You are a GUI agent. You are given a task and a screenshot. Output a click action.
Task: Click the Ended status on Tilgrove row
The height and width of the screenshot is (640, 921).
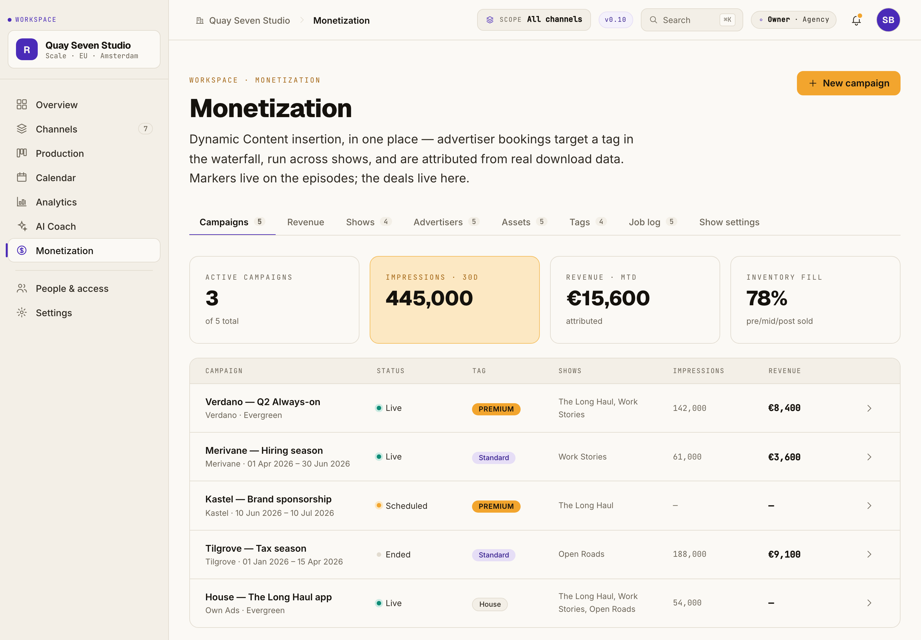click(393, 555)
